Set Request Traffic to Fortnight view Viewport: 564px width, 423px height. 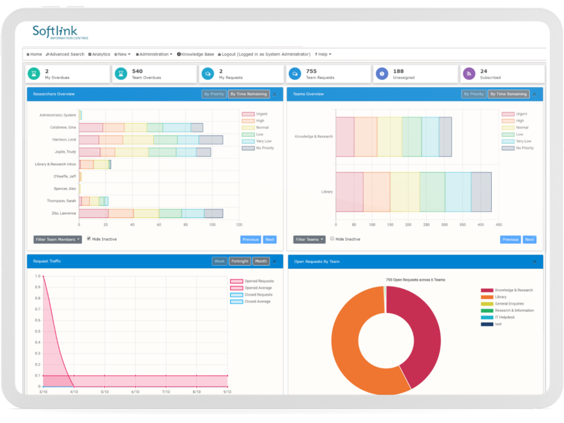[240, 262]
